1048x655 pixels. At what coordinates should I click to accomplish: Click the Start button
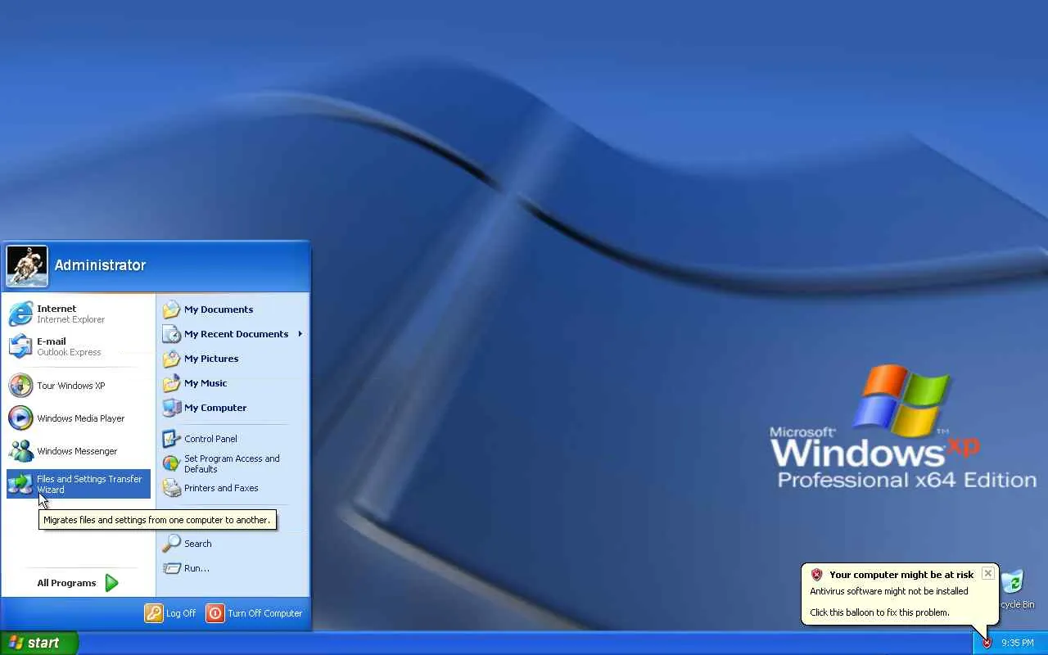[39, 643]
